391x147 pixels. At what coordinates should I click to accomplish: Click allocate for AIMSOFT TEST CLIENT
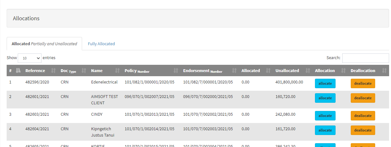coord(325,98)
